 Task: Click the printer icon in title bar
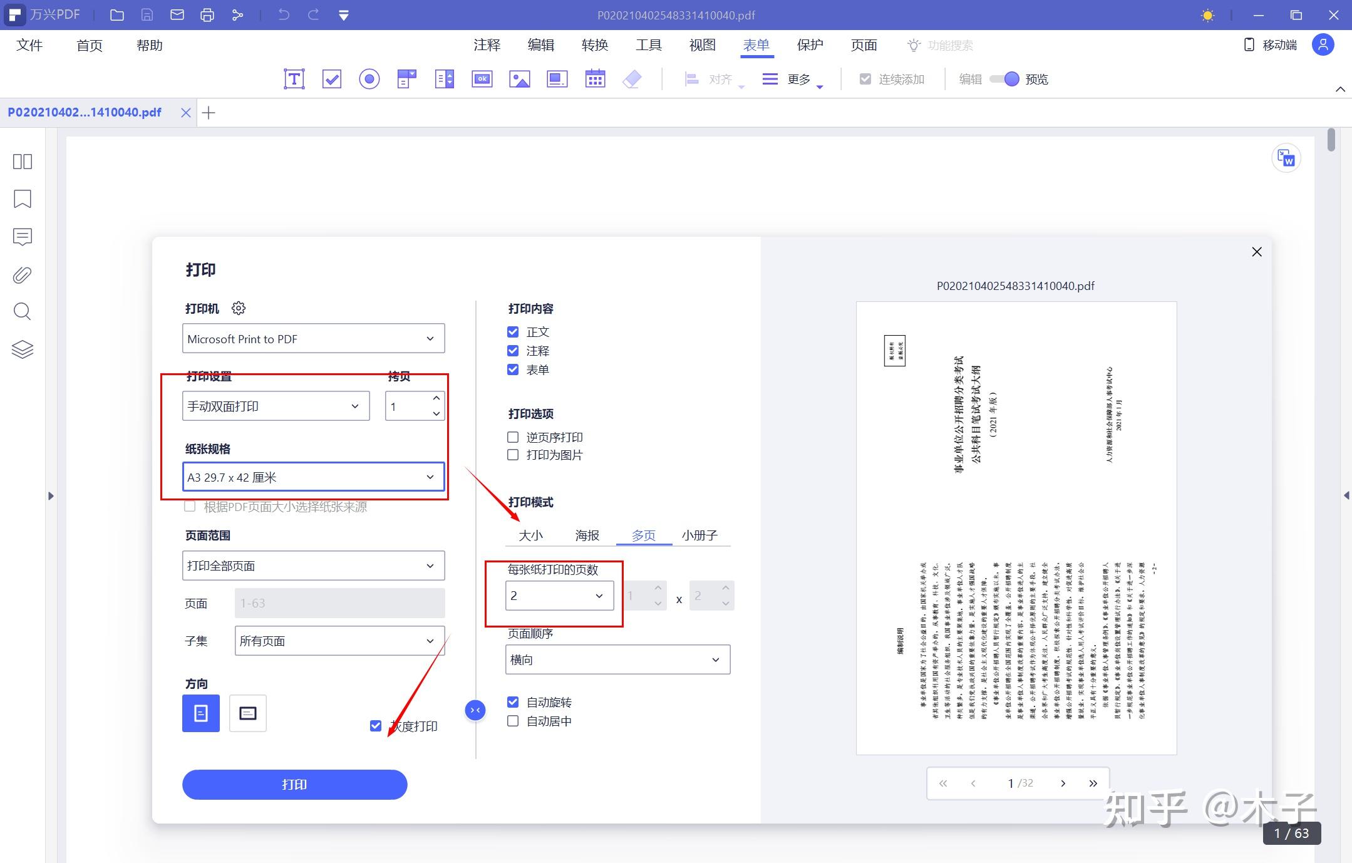(x=207, y=15)
